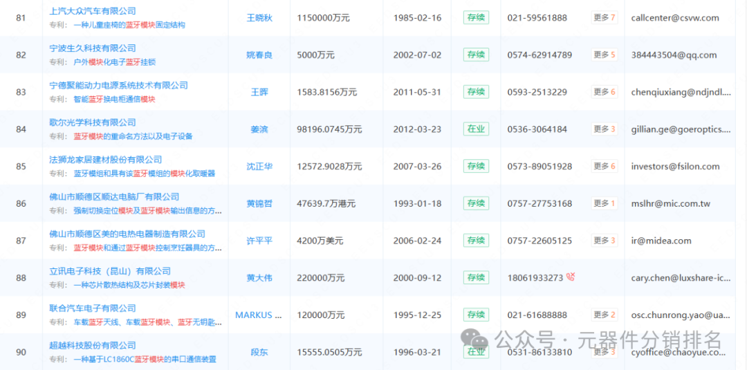Expand 更多 1 phones for 0757-27753168
747x370 pixels.
tap(605, 203)
